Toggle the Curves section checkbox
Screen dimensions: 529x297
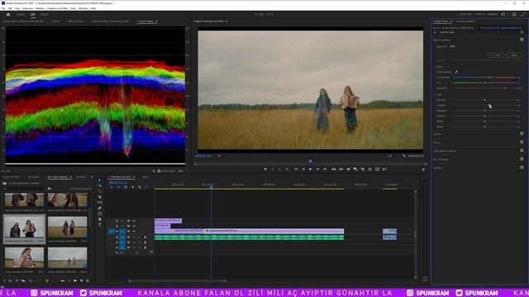click(522, 142)
